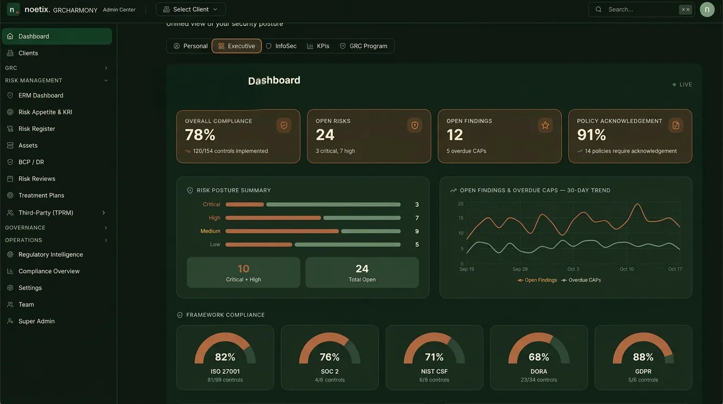
Task: Toggle Overdue CAPs legend series
Action: [581, 280]
